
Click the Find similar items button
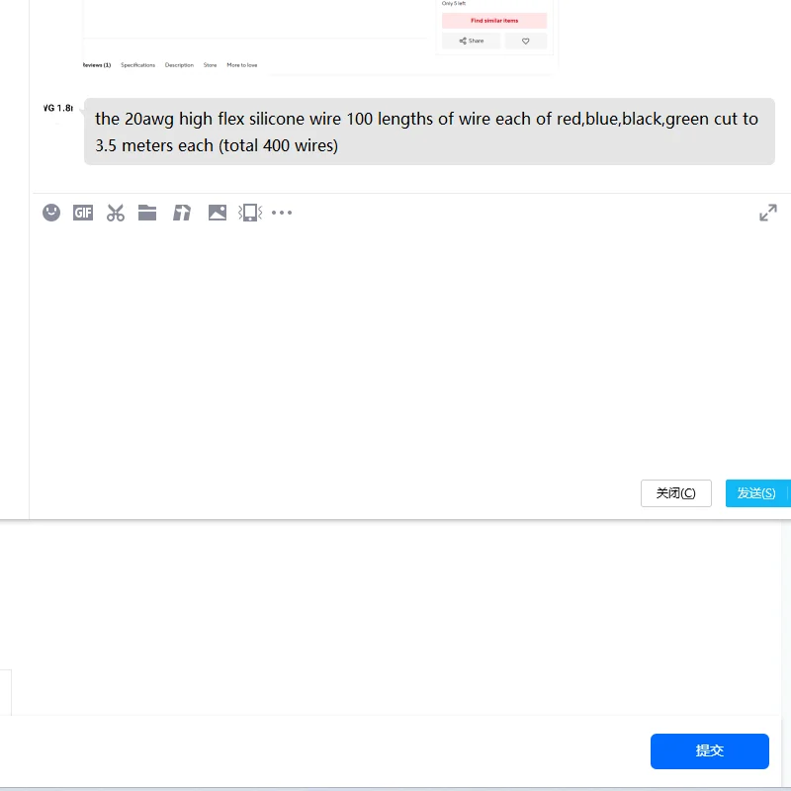[494, 21]
